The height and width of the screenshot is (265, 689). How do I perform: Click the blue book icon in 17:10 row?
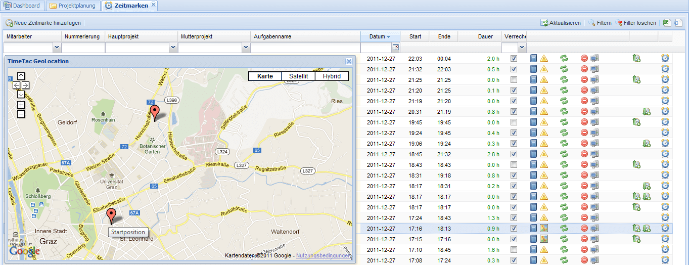pos(533,250)
